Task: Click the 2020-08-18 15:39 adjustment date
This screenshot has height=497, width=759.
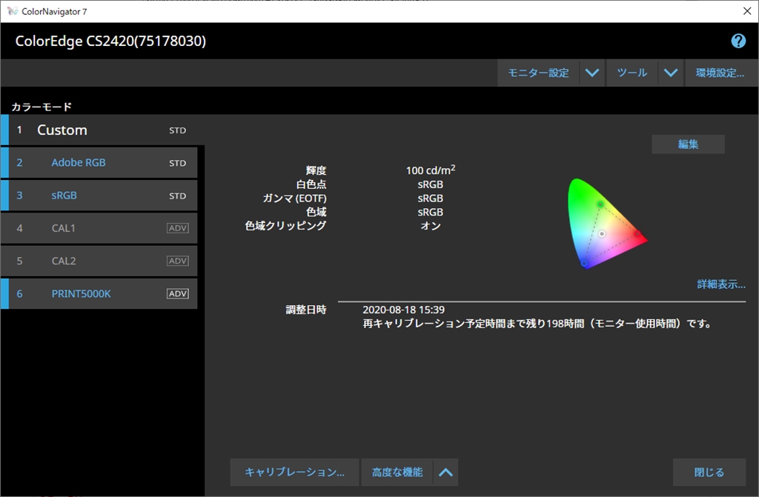Action: [x=404, y=310]
